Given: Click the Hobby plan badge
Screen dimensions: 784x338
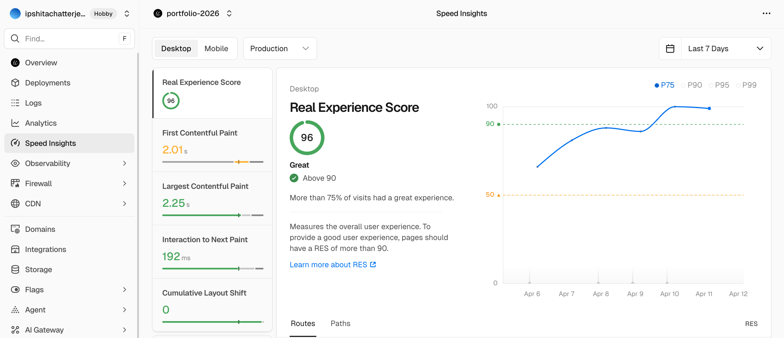Looking at the screenshot, I should point(103,13).
